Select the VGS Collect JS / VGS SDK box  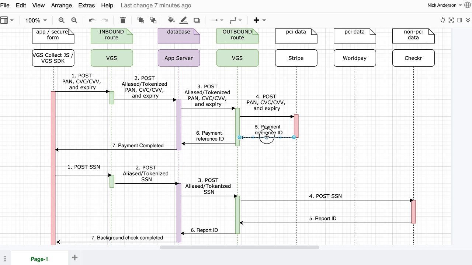(x=53, y=58)
